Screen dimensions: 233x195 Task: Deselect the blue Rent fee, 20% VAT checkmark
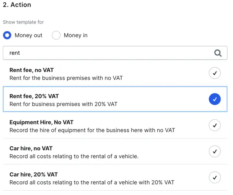point(215,99)
